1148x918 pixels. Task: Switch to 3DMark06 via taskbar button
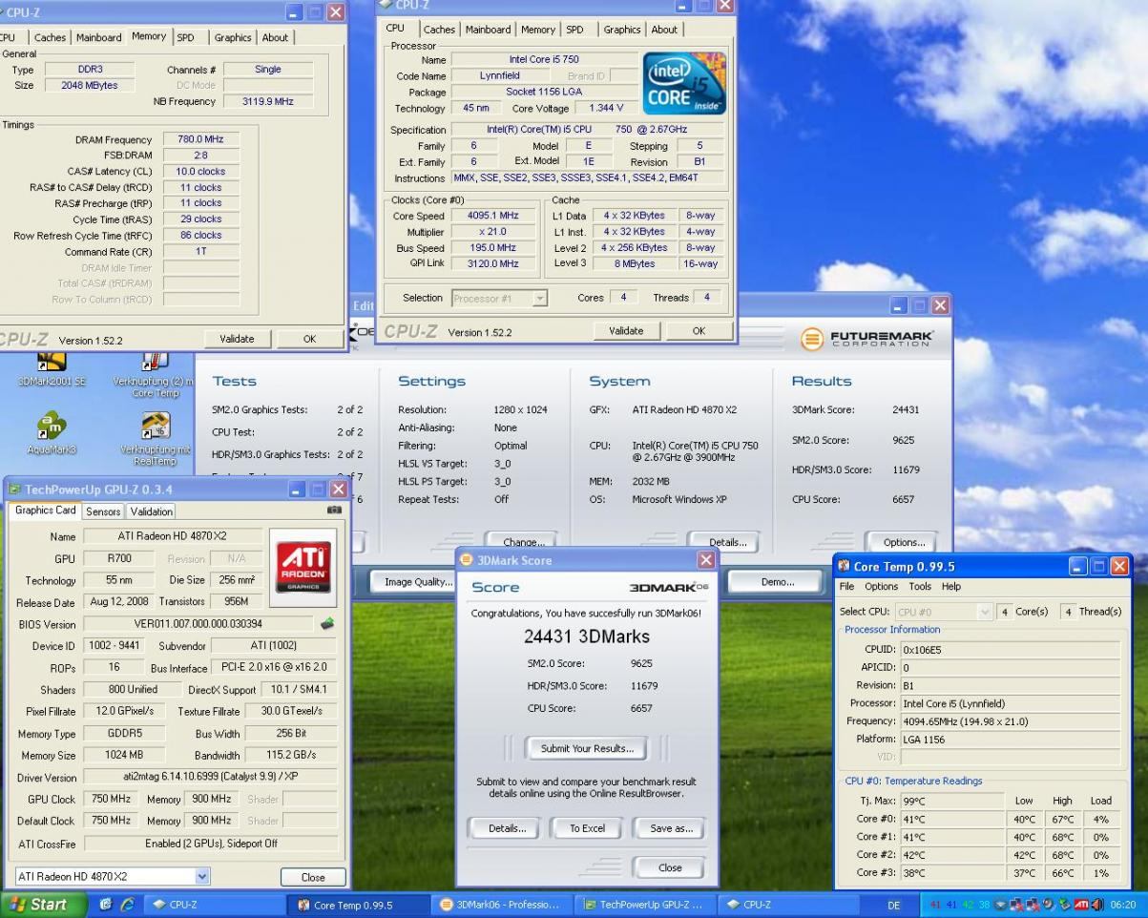tap(500, 905)
